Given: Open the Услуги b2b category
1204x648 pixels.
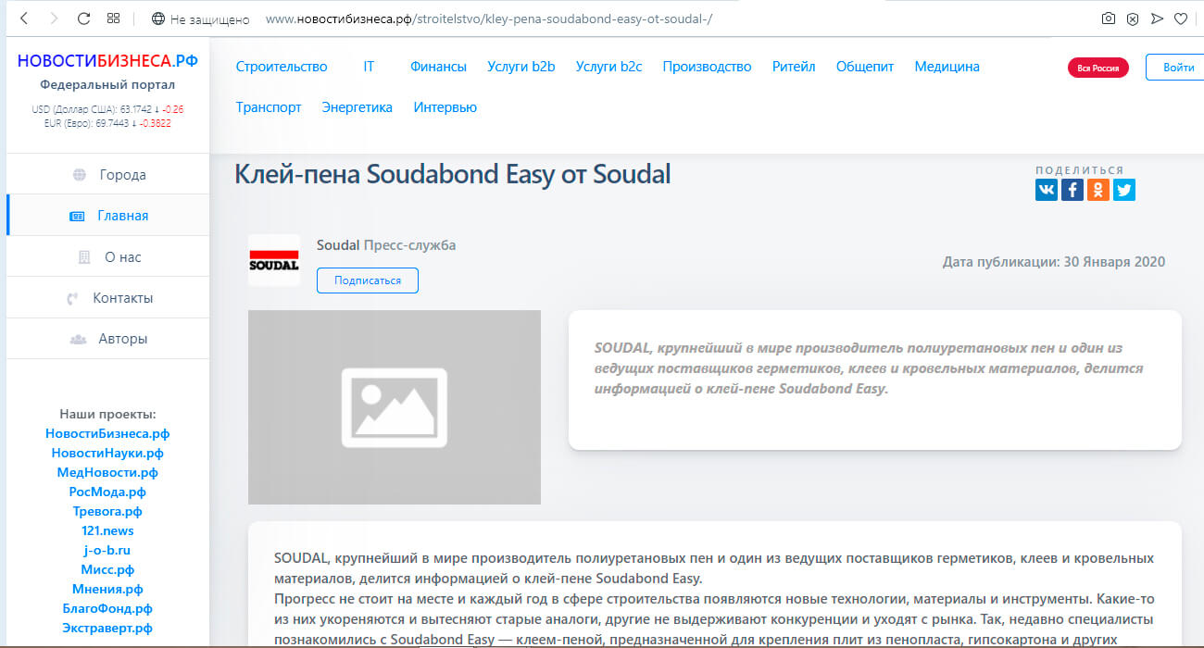Looking at the screenshot, I should click(521, 67).
